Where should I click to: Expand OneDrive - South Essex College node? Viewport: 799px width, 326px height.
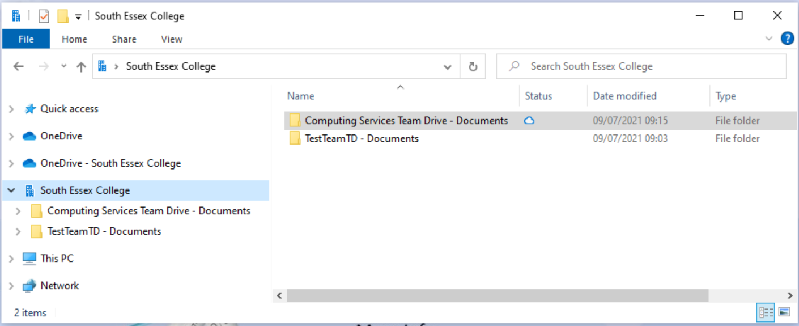point(11,163)
